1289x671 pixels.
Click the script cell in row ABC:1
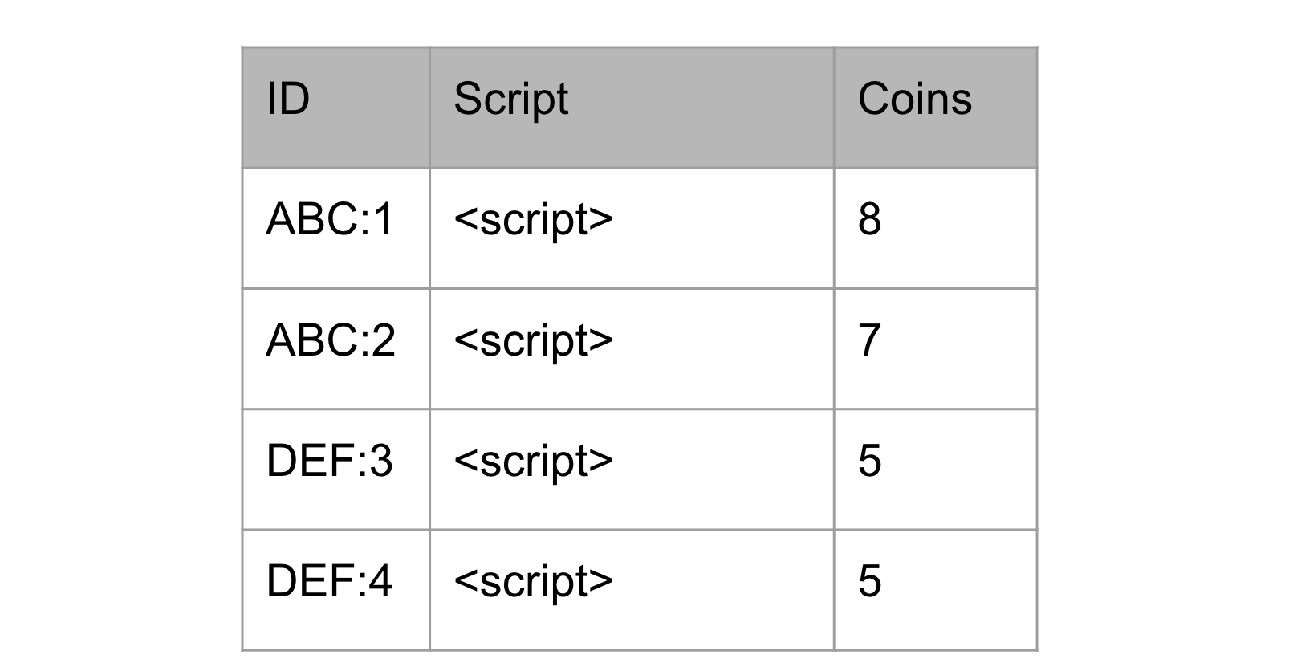click(632, 228)
